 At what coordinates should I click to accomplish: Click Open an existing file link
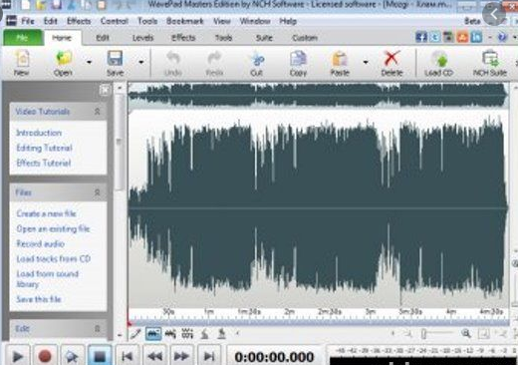(53, 228)
